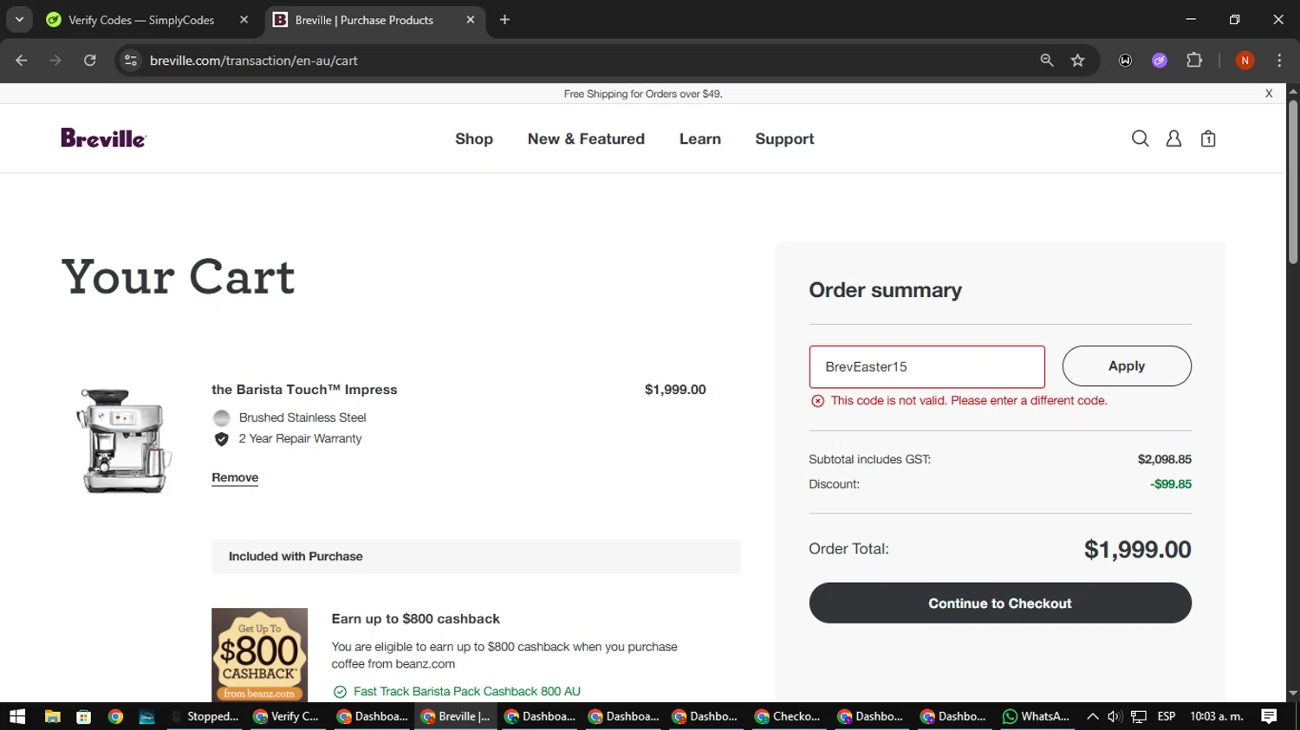The image size is (1300, 730).
Task: Click the Apply promo code button
Action: [1127, 366]
